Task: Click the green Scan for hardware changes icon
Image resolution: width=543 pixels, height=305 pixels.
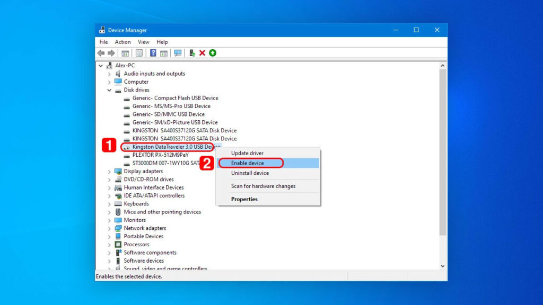Action: tap(212, 52)
